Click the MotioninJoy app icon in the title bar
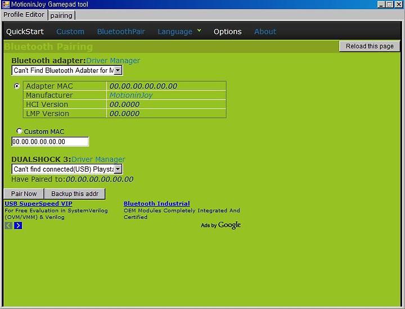This screenshot has width=405, height=309. [x=6, y=5]
